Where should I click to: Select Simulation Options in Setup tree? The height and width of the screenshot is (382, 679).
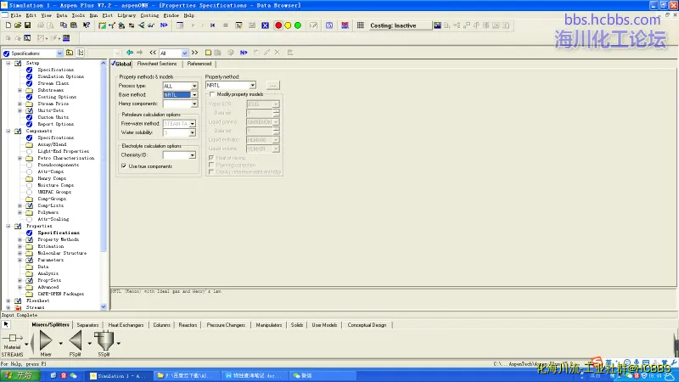click(x=60, y=76)
